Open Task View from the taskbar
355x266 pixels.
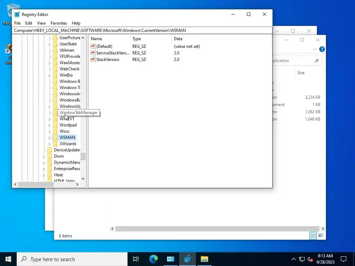136,259
